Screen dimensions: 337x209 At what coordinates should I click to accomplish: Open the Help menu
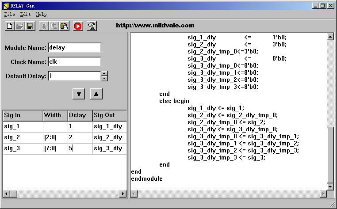[x=41, y=15]
